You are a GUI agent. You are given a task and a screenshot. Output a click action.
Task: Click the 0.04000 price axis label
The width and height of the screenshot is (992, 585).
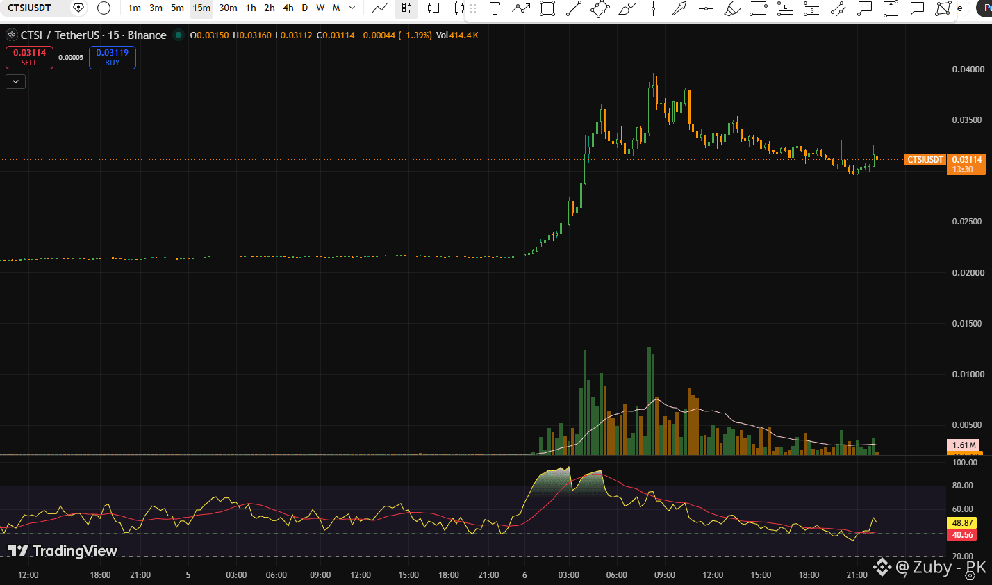(968, 69)
